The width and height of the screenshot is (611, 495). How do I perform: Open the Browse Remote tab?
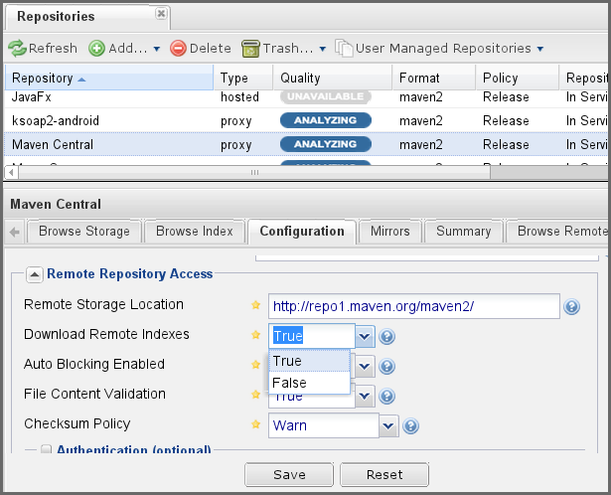coord(558,232)
